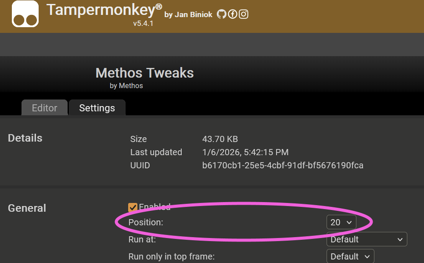This screenshot has width=424, height=263.
Task: Select the Settings tab
Action: click(97, 108)
